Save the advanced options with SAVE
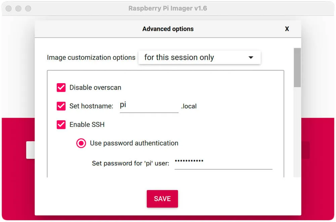Screen dimensions: 336x222 [x=162, y=199]
